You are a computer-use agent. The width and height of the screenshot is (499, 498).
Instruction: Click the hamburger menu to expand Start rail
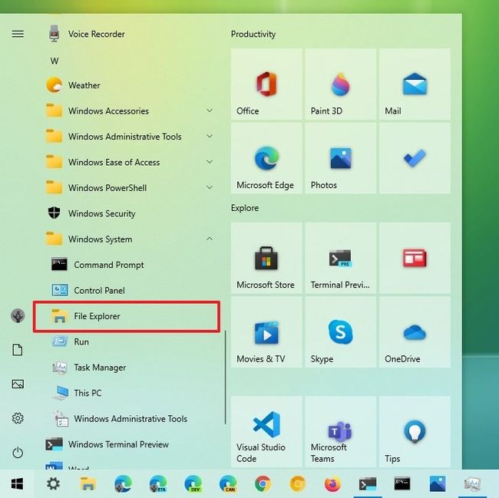click(x=18, y=34)
